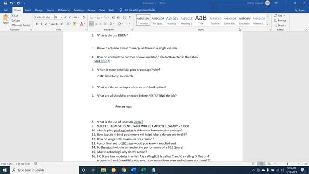The height and width of the screenshot is (174, 309).
Task: Click the zoom slider handle in the status bar
Action: [287, 164]
